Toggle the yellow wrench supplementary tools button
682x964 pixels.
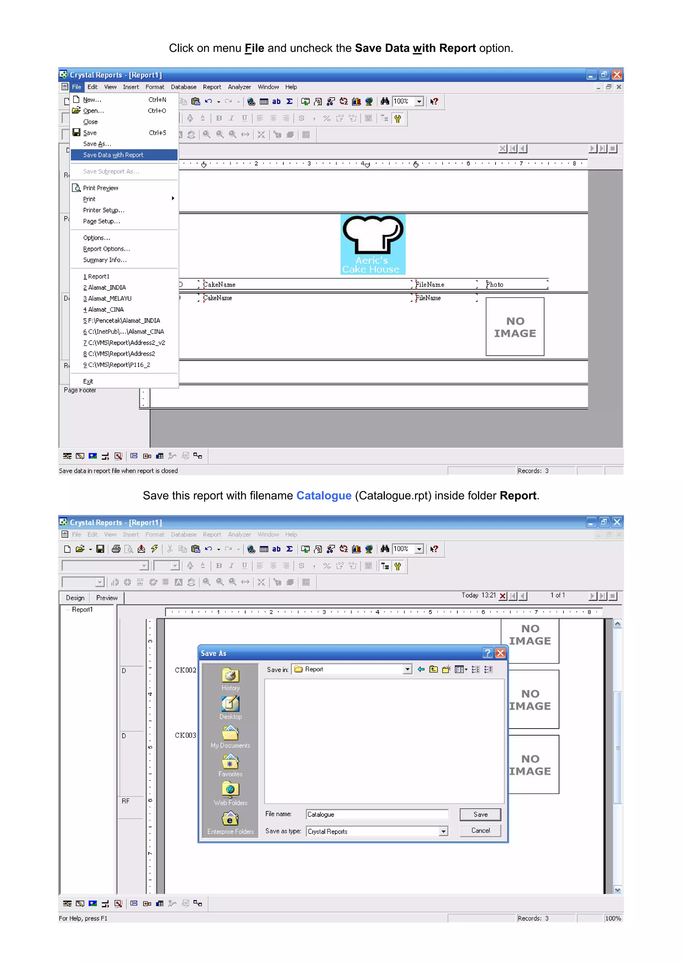(x=397, y=566)
